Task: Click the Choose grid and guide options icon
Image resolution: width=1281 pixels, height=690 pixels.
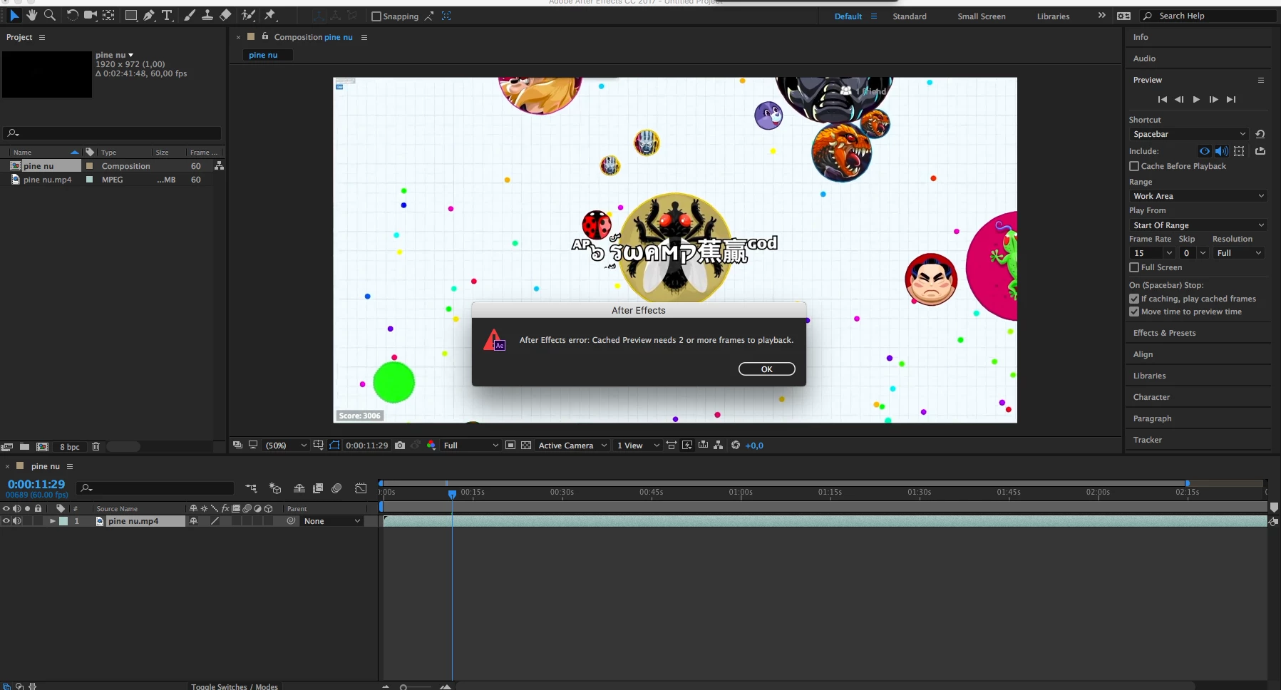Action: pyautogui.click(x=319, y=446)
